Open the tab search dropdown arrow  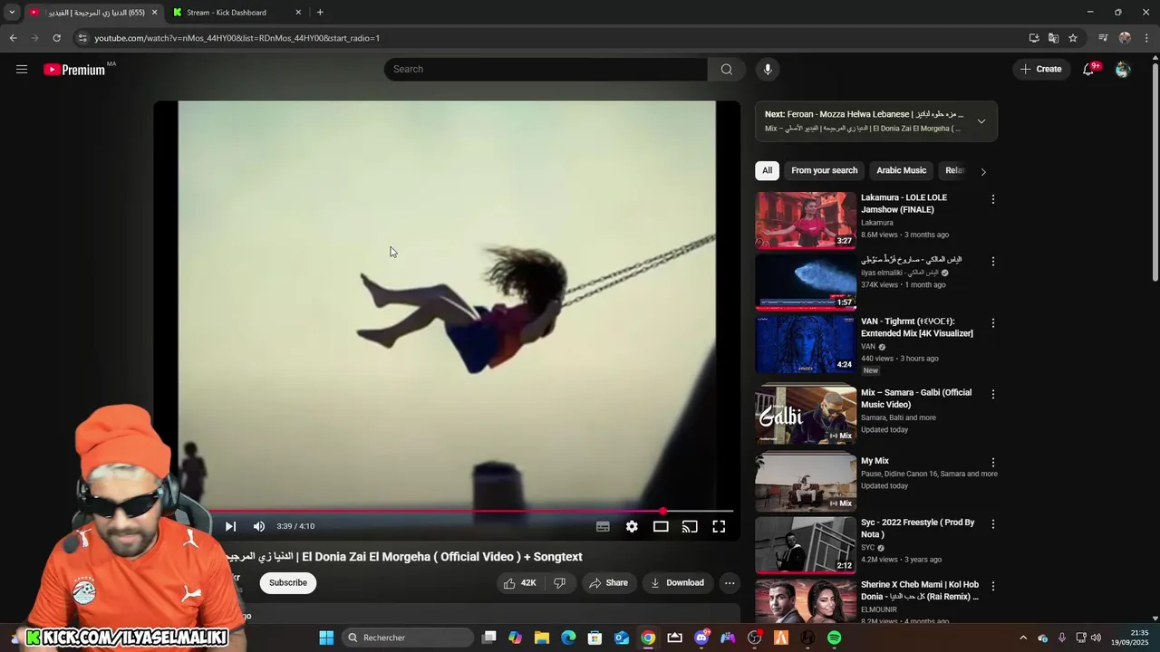point(12,13)
